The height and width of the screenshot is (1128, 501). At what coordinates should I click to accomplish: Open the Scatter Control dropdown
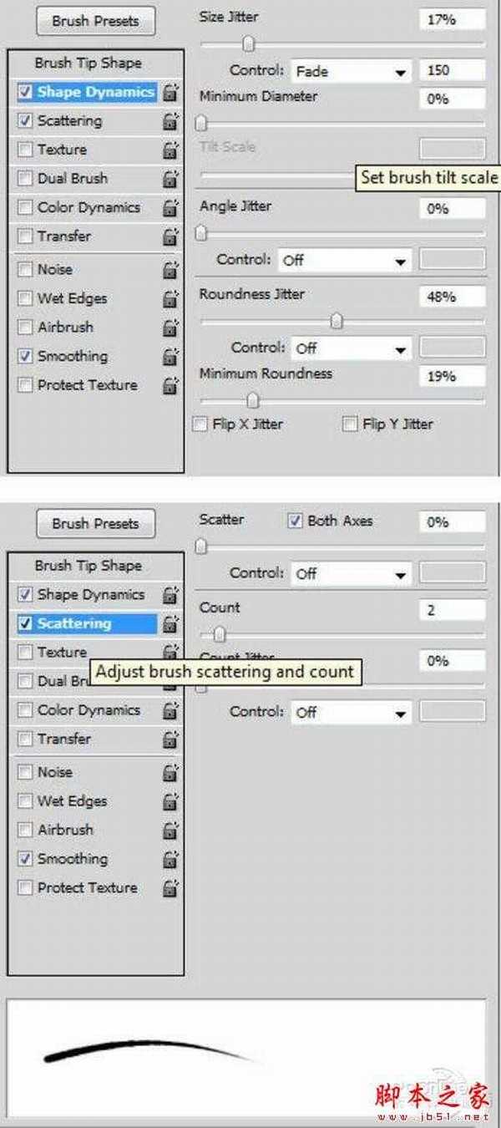pos(351,574)
